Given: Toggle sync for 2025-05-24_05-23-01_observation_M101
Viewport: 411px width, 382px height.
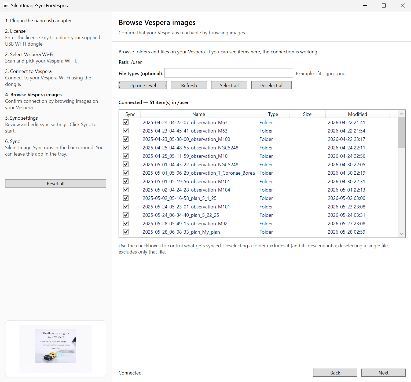Looking at the screenshot, I should (126, 207).
